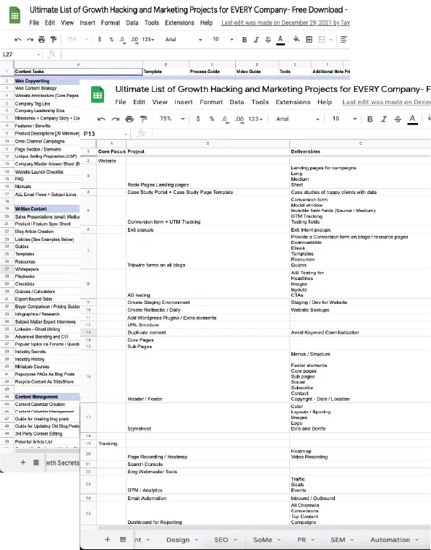Decrease decimal places in the back window
431x550 pixels.
122,40
